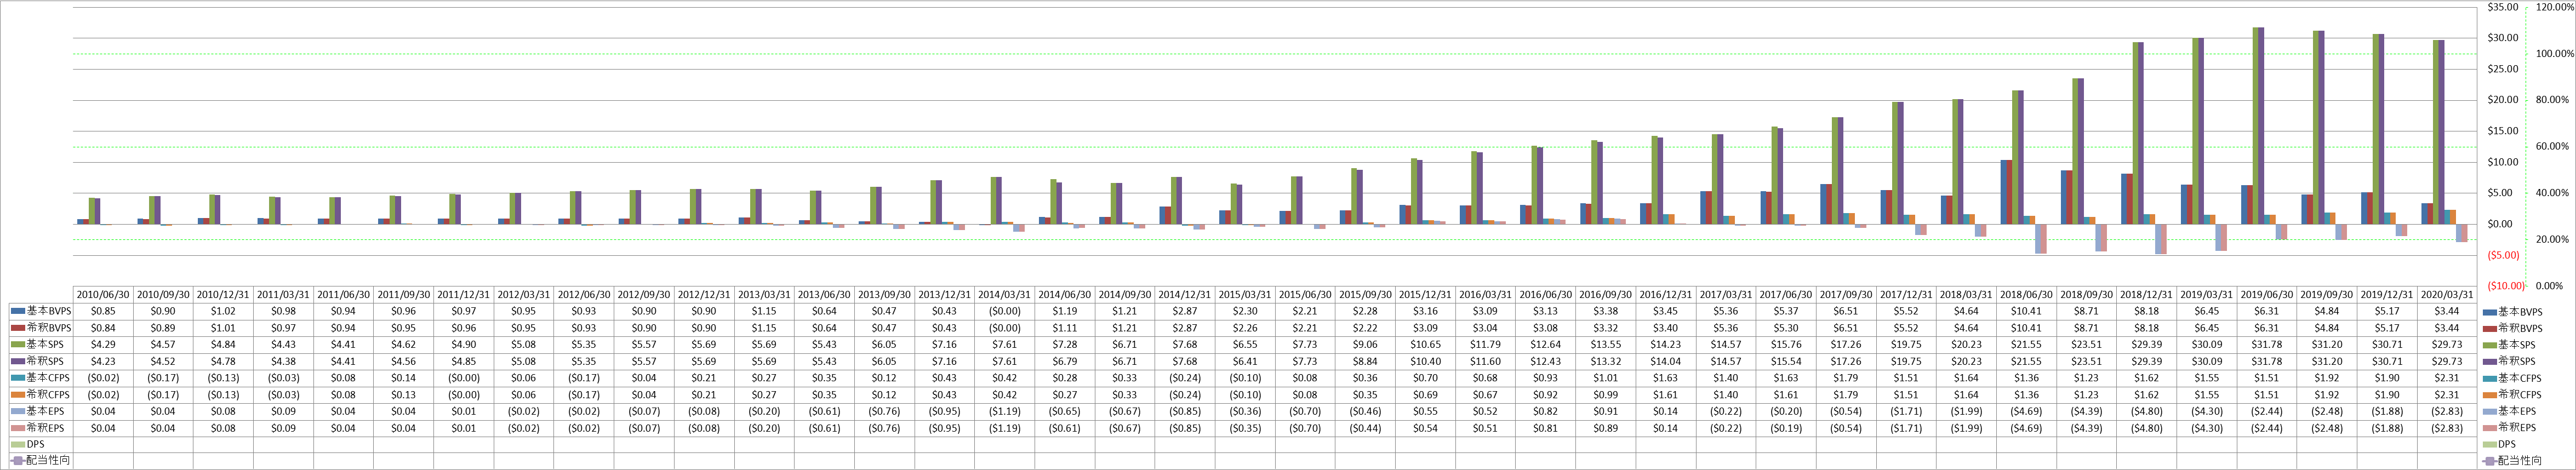Click the 2018/12/31 column header

(x=2146, y=295)
